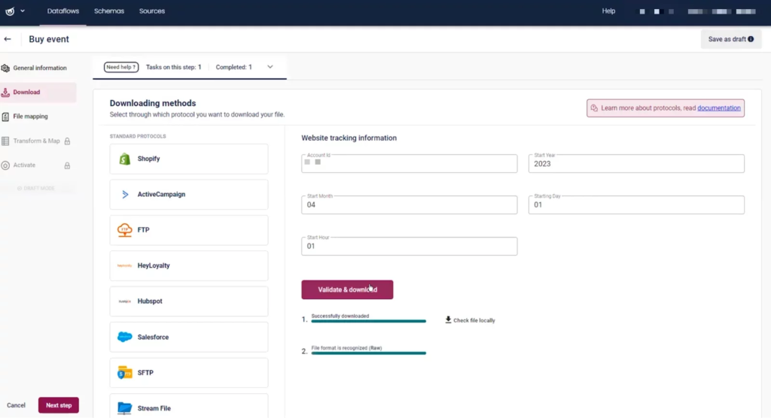Click the app logo in top-left corner

[x=10, y=11]
